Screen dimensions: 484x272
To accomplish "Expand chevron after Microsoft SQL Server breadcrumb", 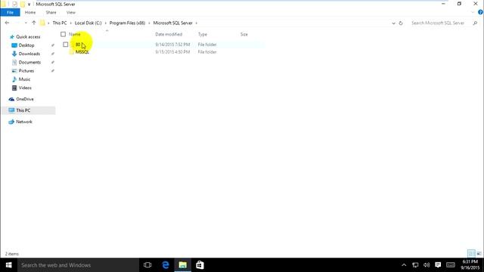I will coord(197,23).
